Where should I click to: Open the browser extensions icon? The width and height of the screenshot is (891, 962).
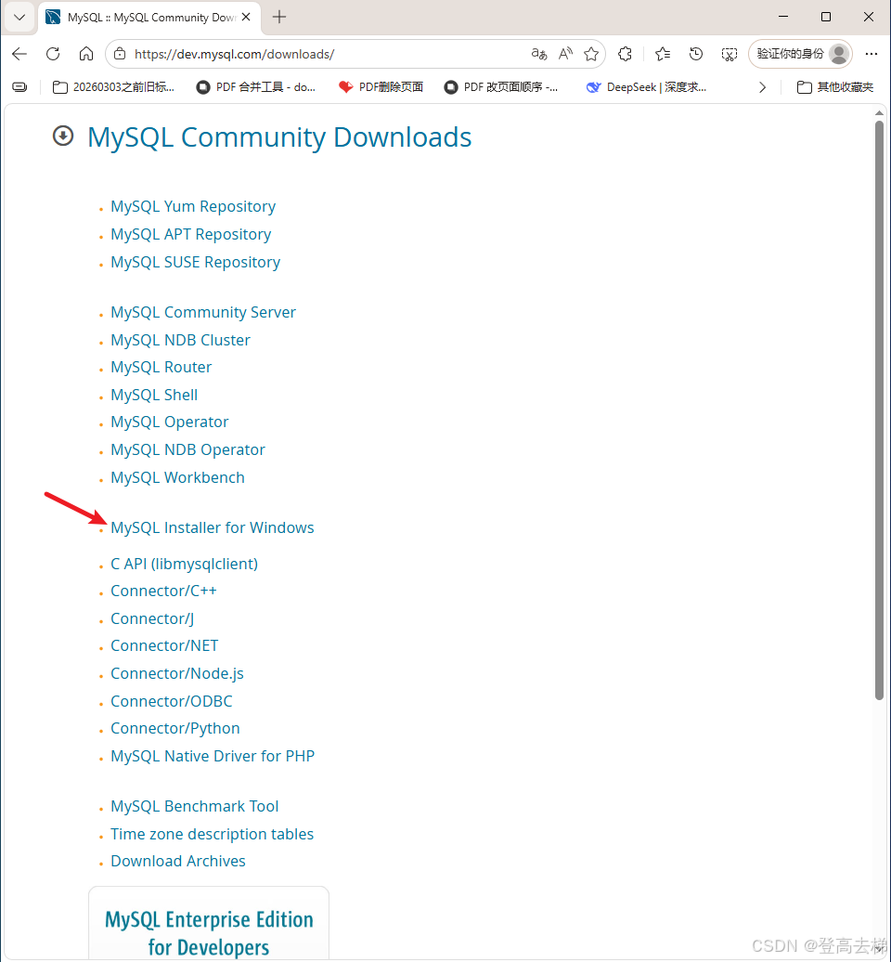pyautogui.click(x=625, y=54)
